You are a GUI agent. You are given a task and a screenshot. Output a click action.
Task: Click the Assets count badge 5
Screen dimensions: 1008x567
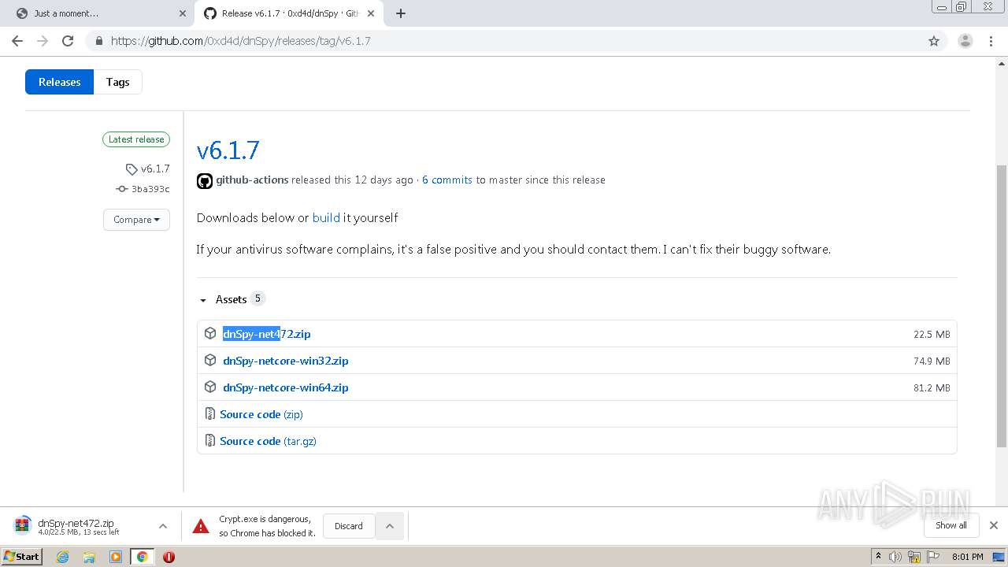pos(258,298)
